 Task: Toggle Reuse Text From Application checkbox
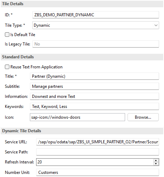[x=7, y=67]
